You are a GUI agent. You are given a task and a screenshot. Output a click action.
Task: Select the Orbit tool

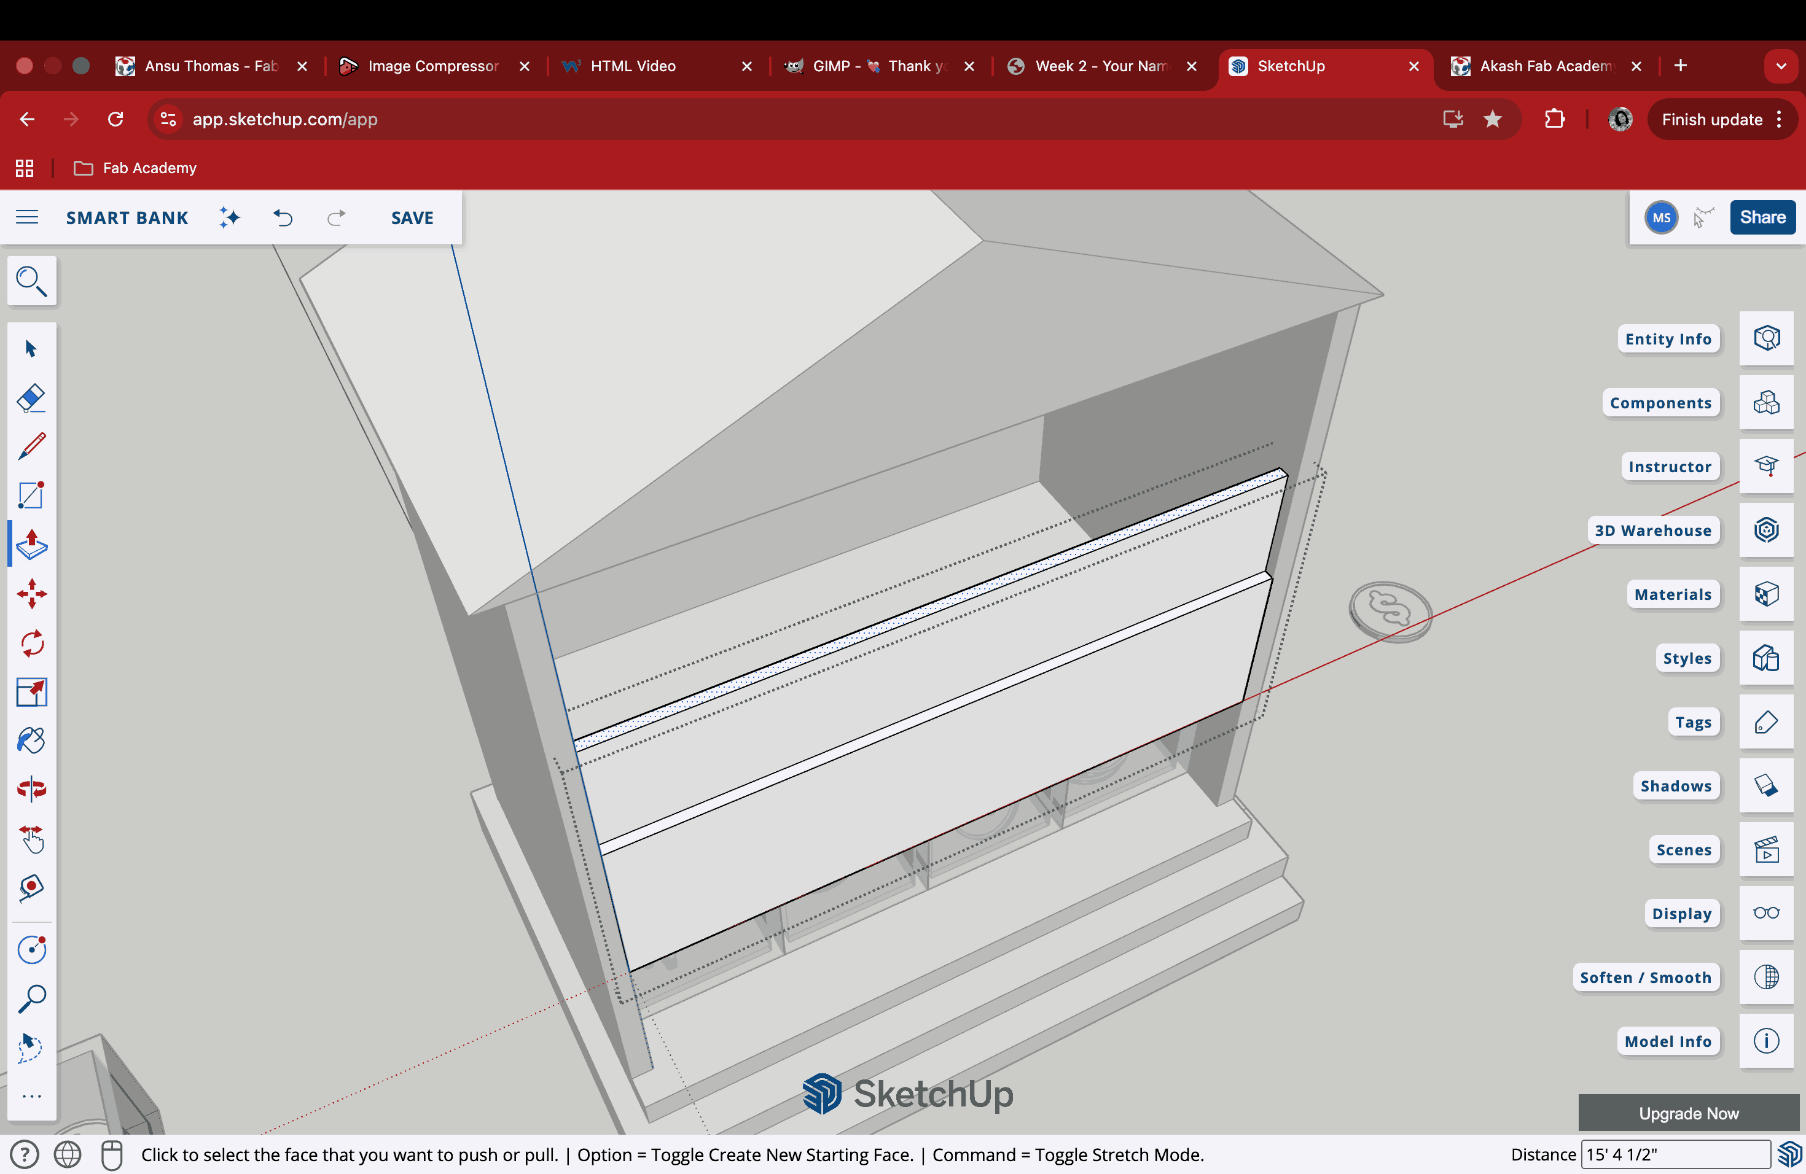pos(31,790)
